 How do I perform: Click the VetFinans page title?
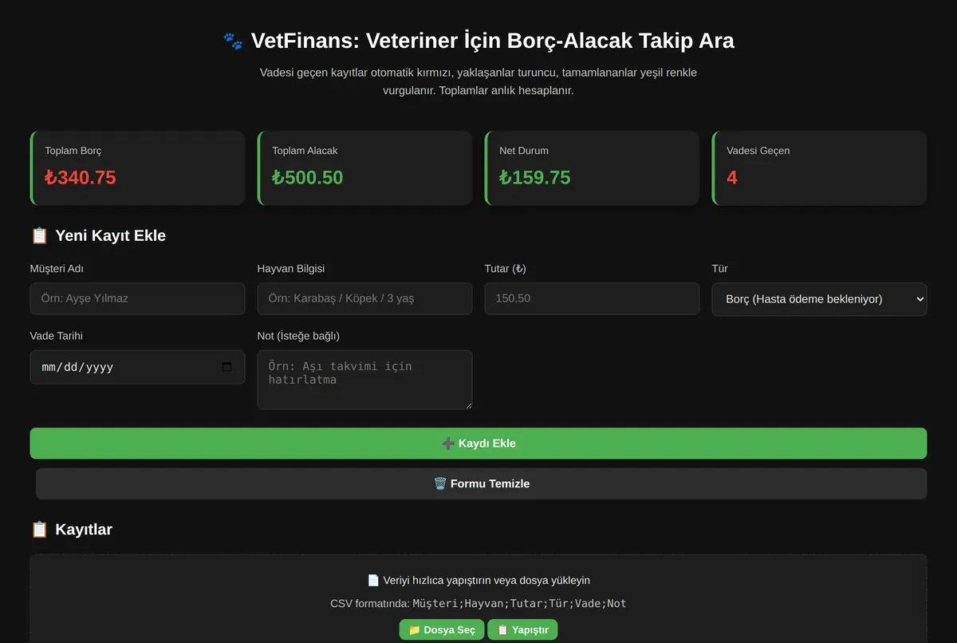pyautogui.click(x=478, y=41)
